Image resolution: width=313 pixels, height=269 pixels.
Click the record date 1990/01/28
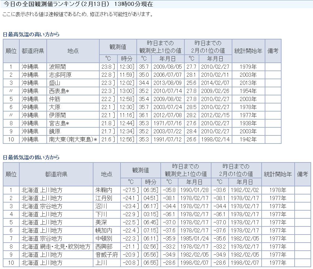click(194, 190)
